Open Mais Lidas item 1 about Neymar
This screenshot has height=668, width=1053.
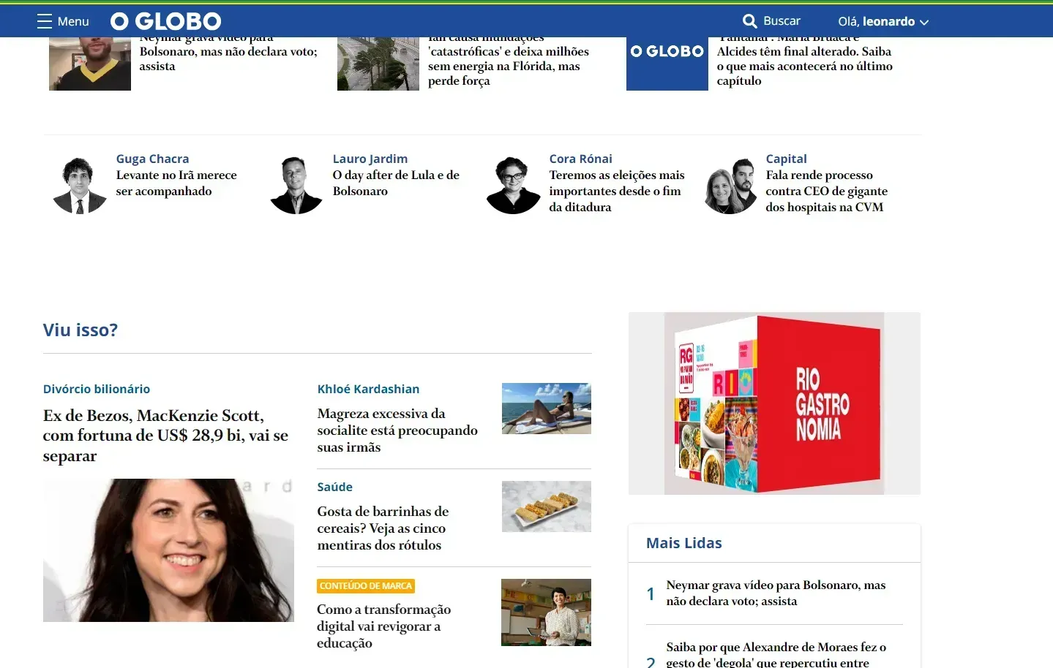coord(776,593)
